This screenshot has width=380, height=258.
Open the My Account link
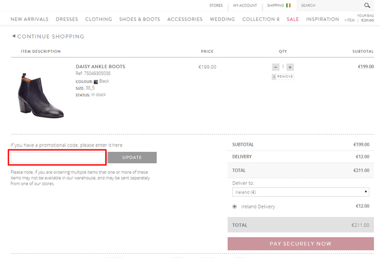pos(245,6)
